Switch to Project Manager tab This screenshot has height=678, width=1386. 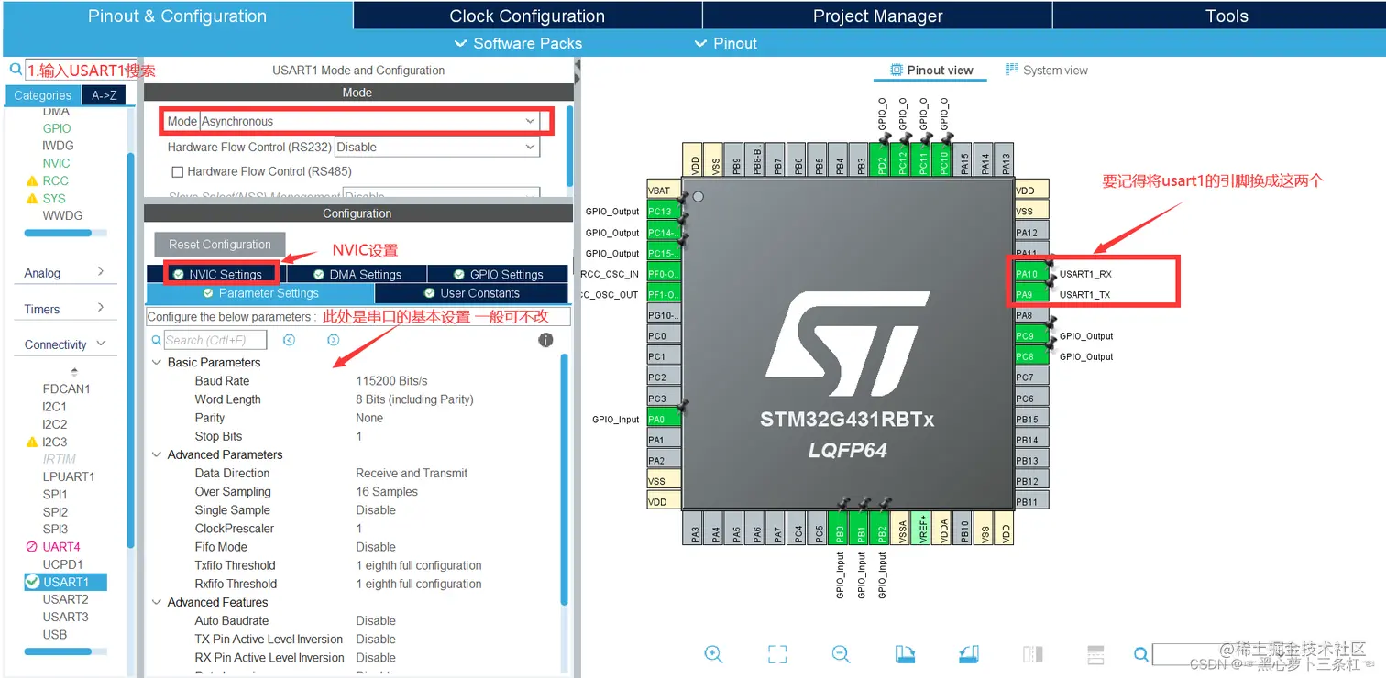[x=877, y=16]
